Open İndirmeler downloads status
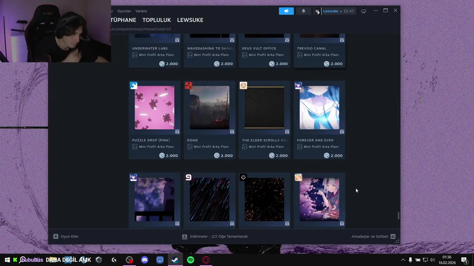 coord(215,236)
